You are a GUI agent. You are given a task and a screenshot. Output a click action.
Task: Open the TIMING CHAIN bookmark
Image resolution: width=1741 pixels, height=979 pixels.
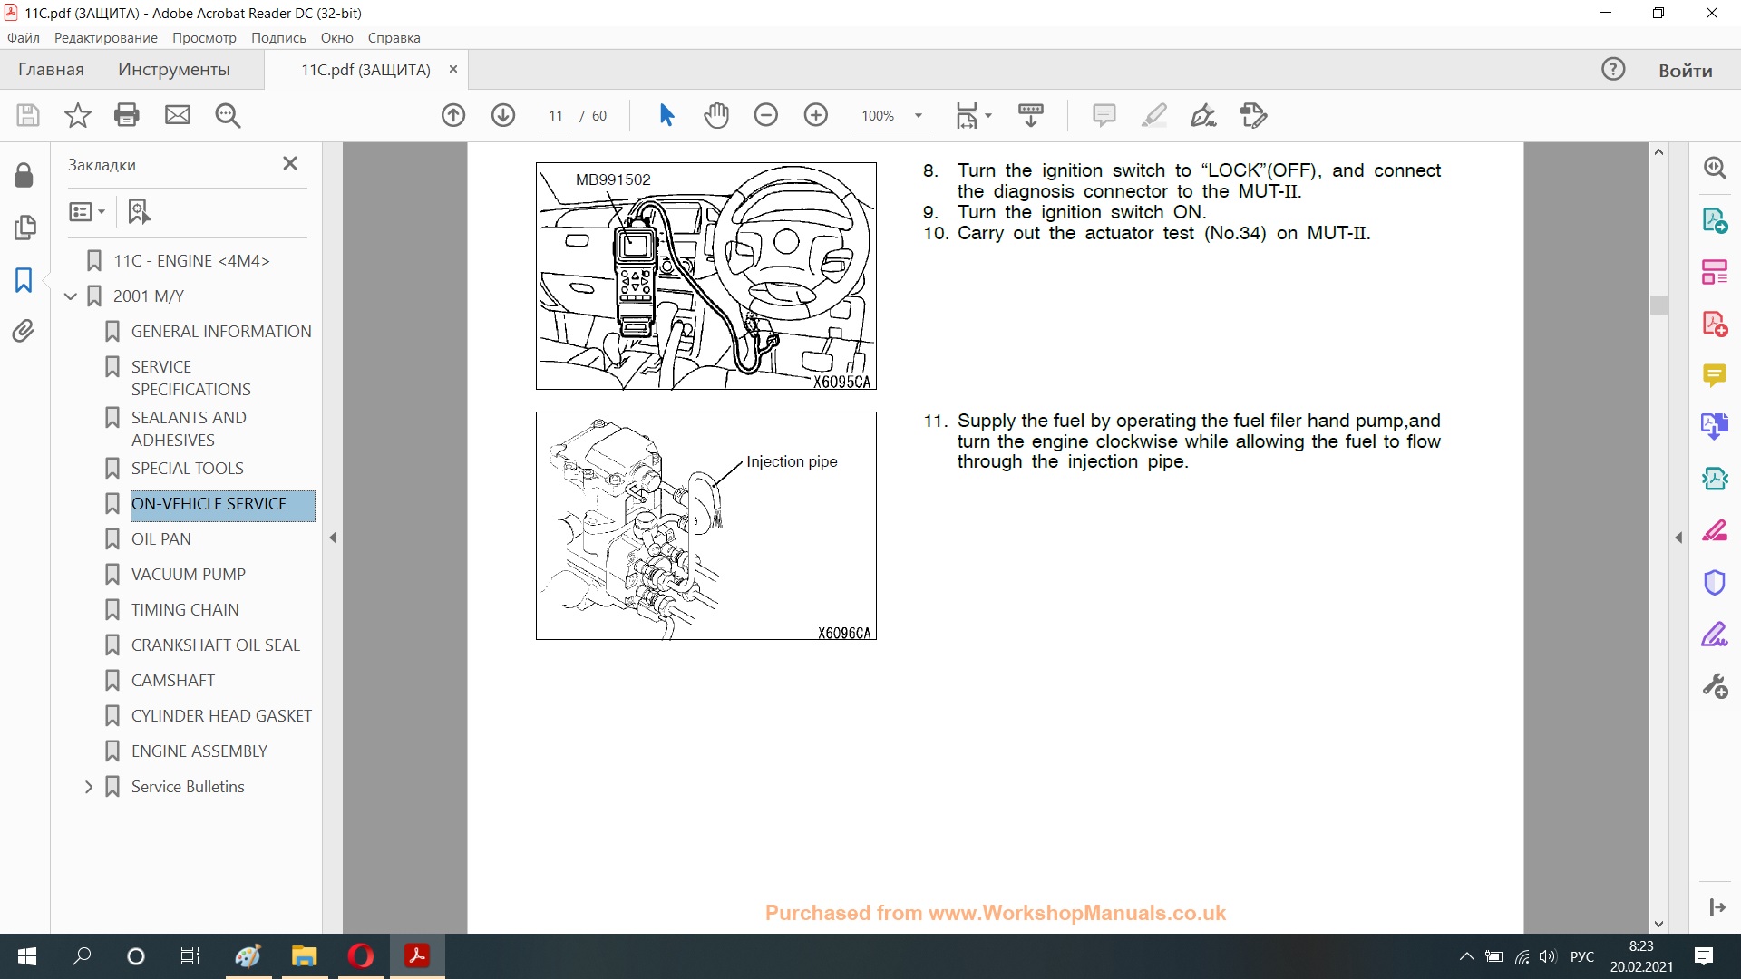185,610
